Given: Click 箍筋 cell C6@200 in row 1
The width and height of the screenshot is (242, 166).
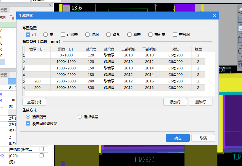Looking at the screenshot, I should click(176, 55).
